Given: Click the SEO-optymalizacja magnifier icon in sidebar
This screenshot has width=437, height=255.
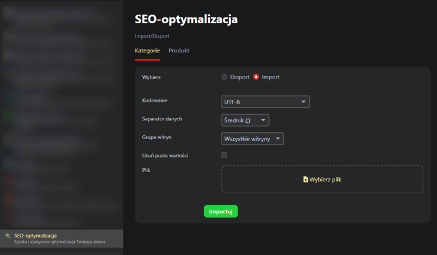Looking at the screenshot, I should (x=7, y=236).
